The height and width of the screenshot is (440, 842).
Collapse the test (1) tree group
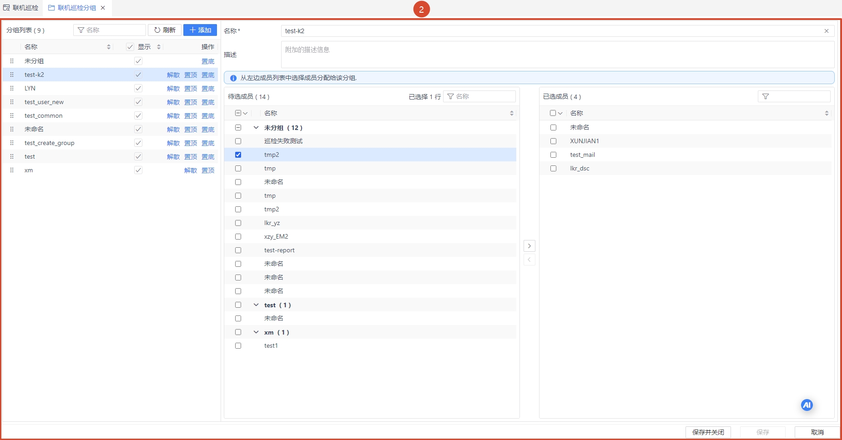point(256,305)
